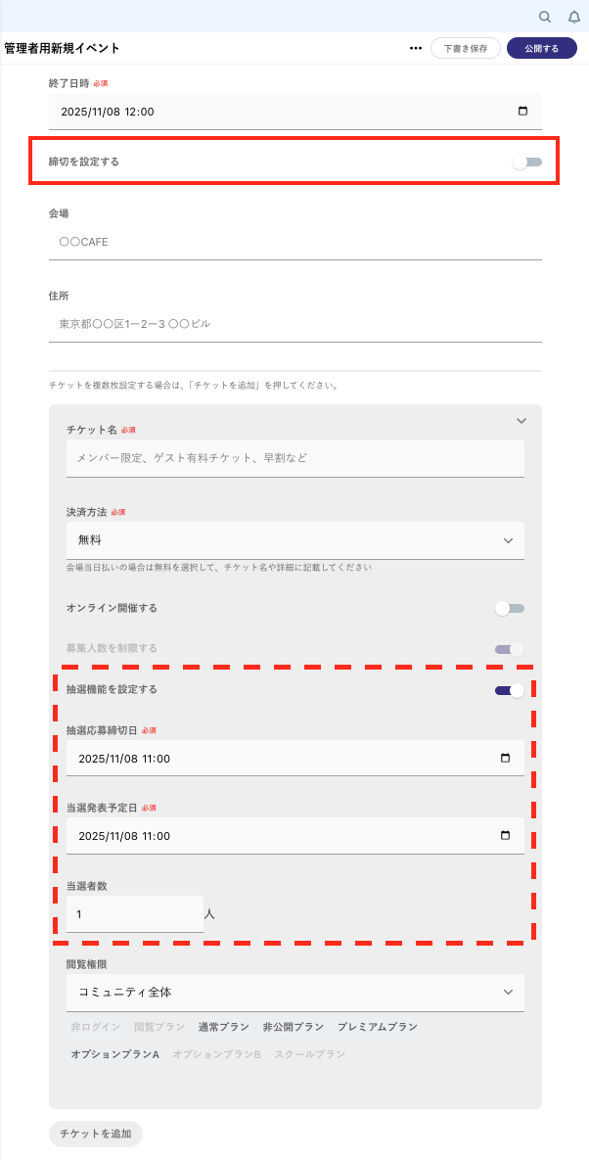This screenshot has width=589, height=1160.
Task: Click into the 会場 input field
Action: (294, 242)
